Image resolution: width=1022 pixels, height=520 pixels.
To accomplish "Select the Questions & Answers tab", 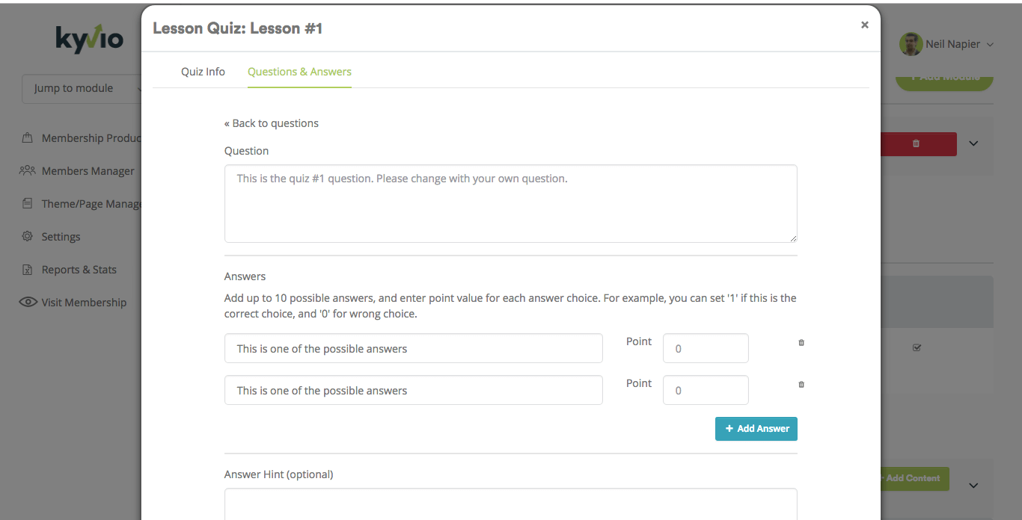I will (x=299, y=72).
